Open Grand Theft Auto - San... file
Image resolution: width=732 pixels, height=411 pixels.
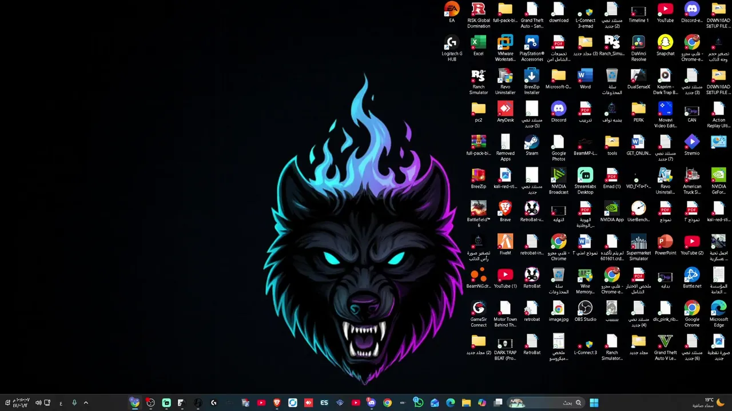(x=532, y=16)
